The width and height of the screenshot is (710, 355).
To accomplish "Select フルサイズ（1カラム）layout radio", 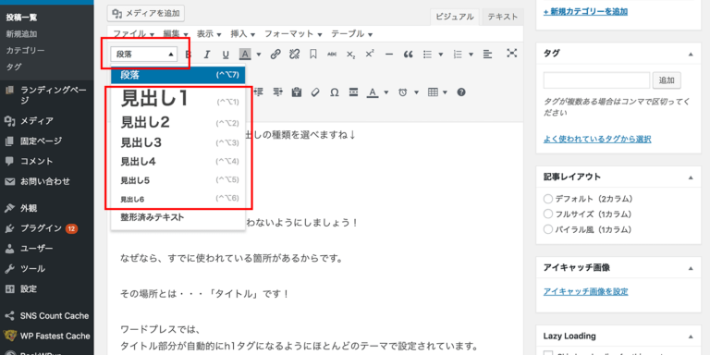I will [x=548, y=214].
